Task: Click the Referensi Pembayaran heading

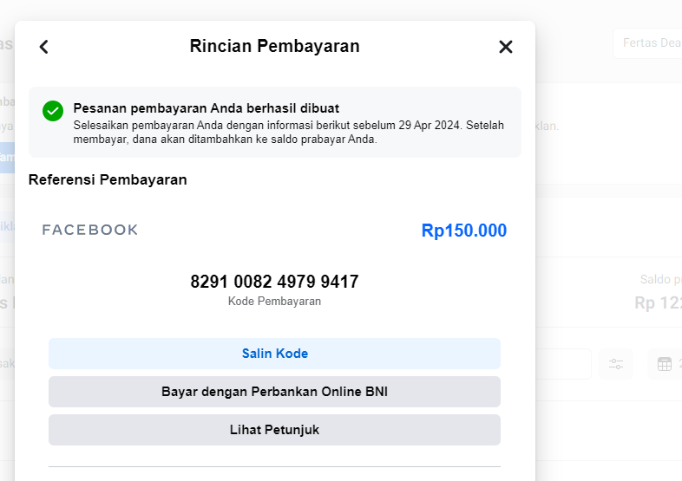Action: pos(108,180)
